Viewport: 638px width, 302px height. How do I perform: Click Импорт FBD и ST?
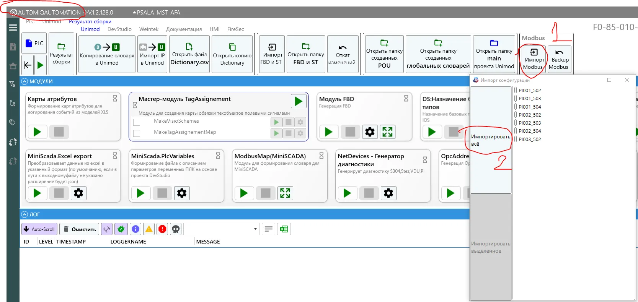(x=272, y=54)
